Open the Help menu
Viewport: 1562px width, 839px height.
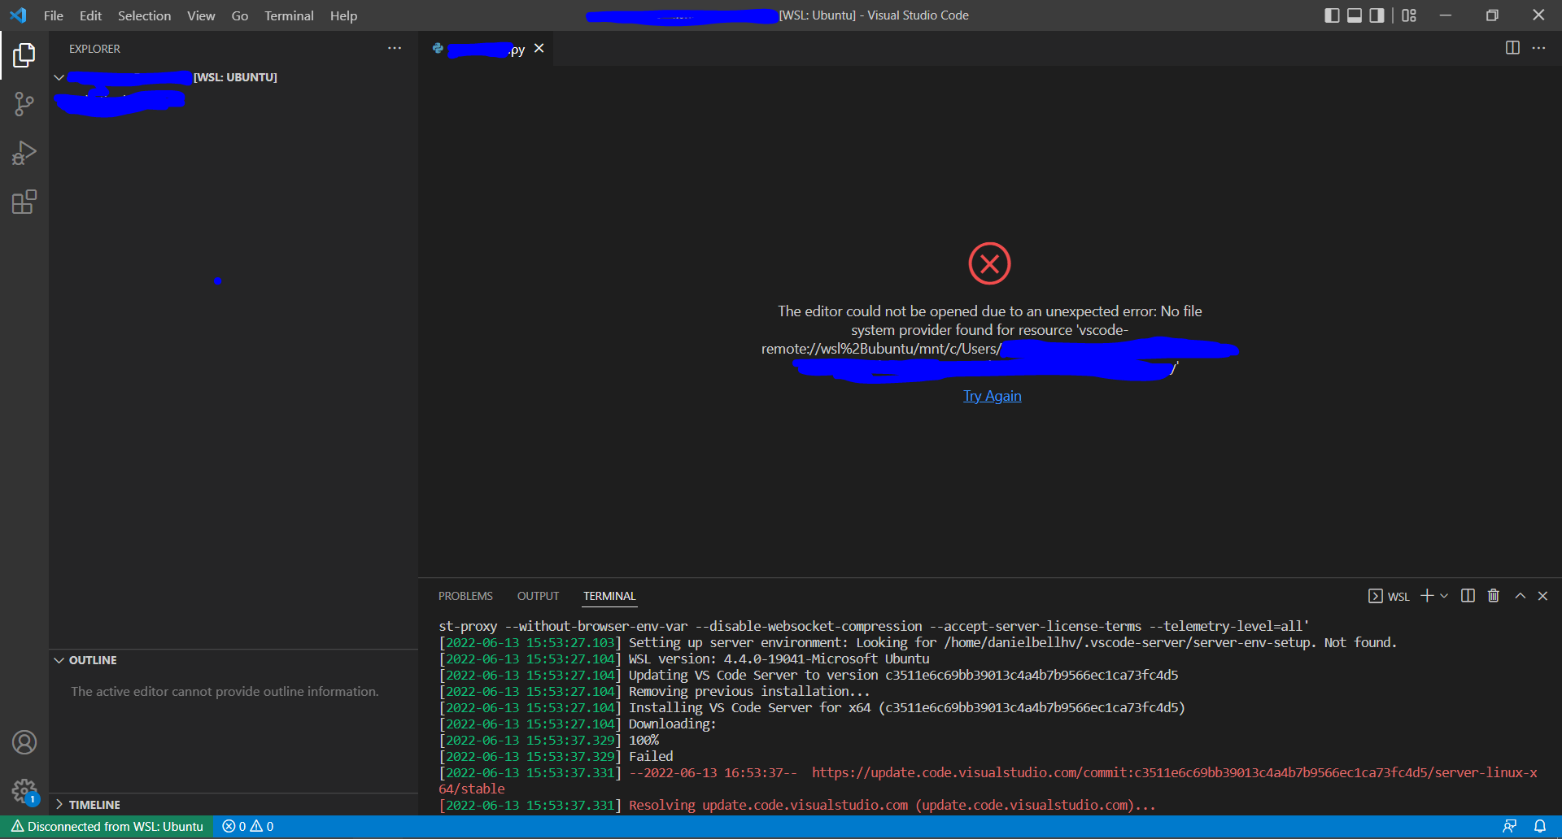[343, 15]
